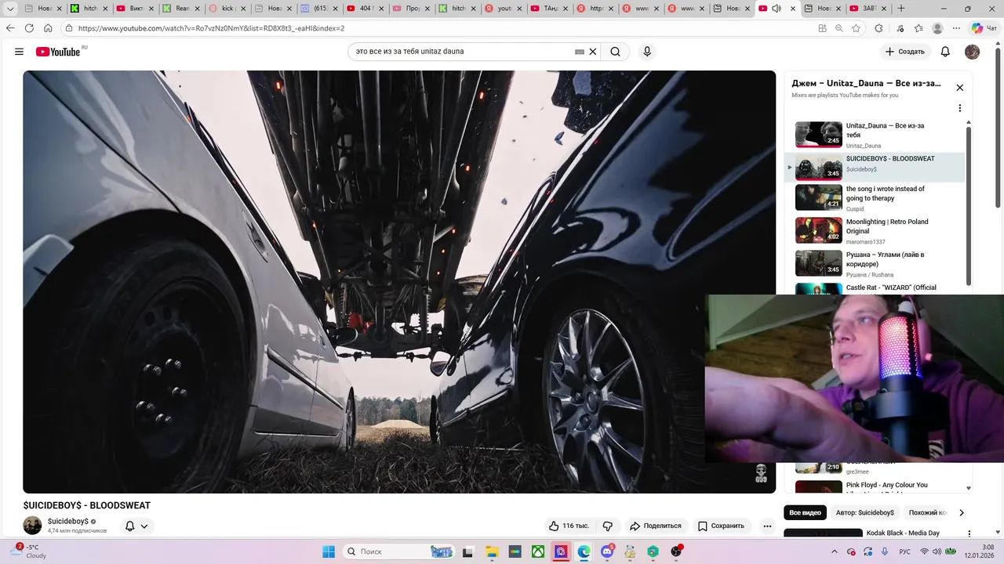Click the Создать create button
1004x564 pixels.
904,52
